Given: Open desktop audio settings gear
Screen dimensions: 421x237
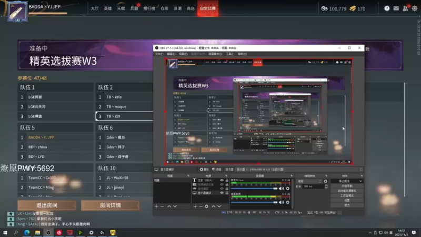Looking at the screenshot, I should click(x=288, y=202).
